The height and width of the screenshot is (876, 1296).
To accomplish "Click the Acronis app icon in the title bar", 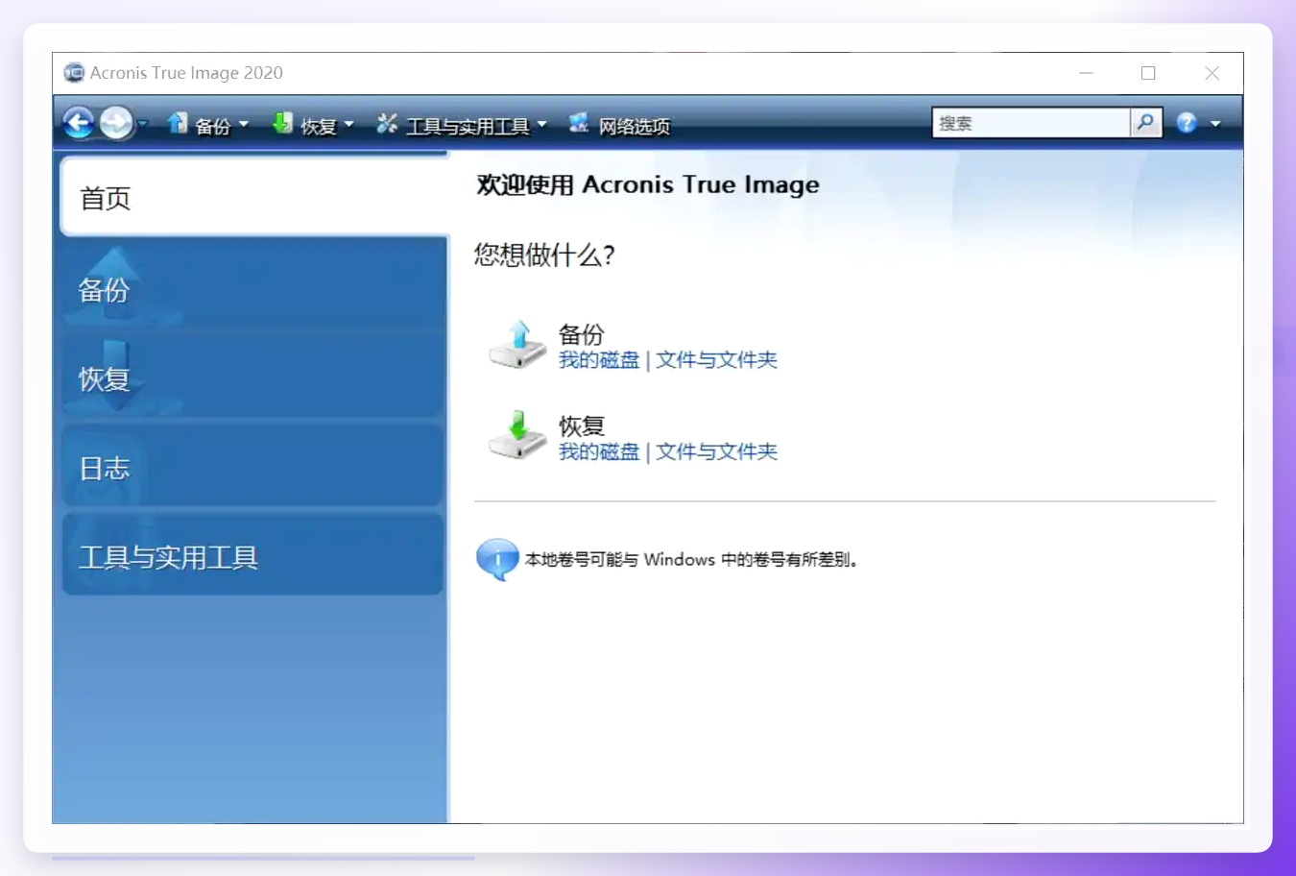I will [x=74, y=73].
